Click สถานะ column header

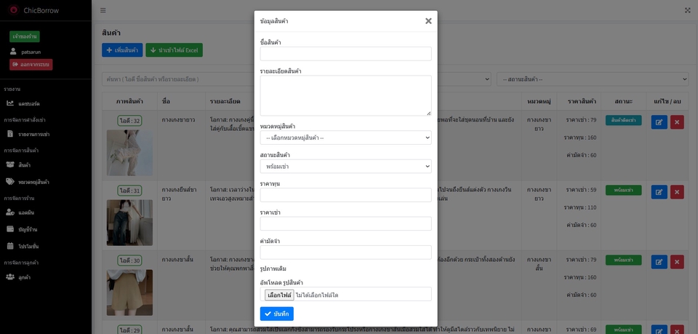coord(623,102)
